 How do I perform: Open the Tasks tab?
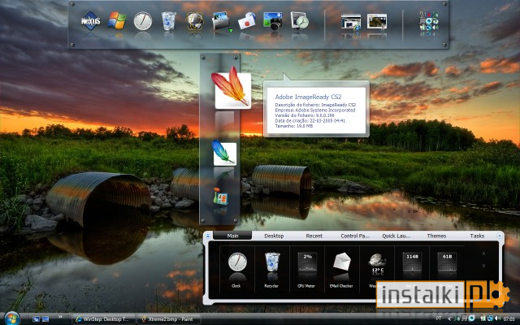[x=477, y=236]
